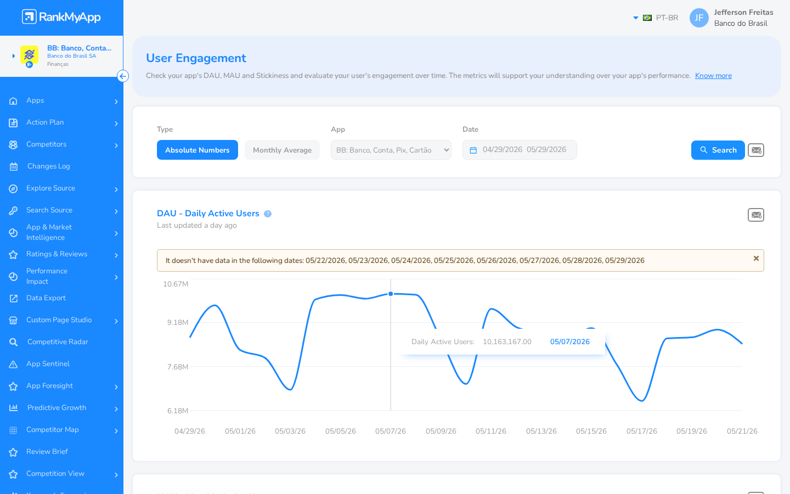Click the Review Brief star icon
The image size is (790, 494).
(x=13, y=452)
